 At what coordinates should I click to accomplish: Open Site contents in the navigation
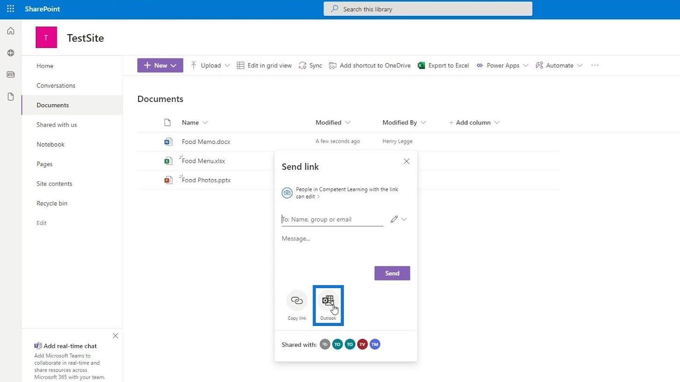tap(54, 184)
